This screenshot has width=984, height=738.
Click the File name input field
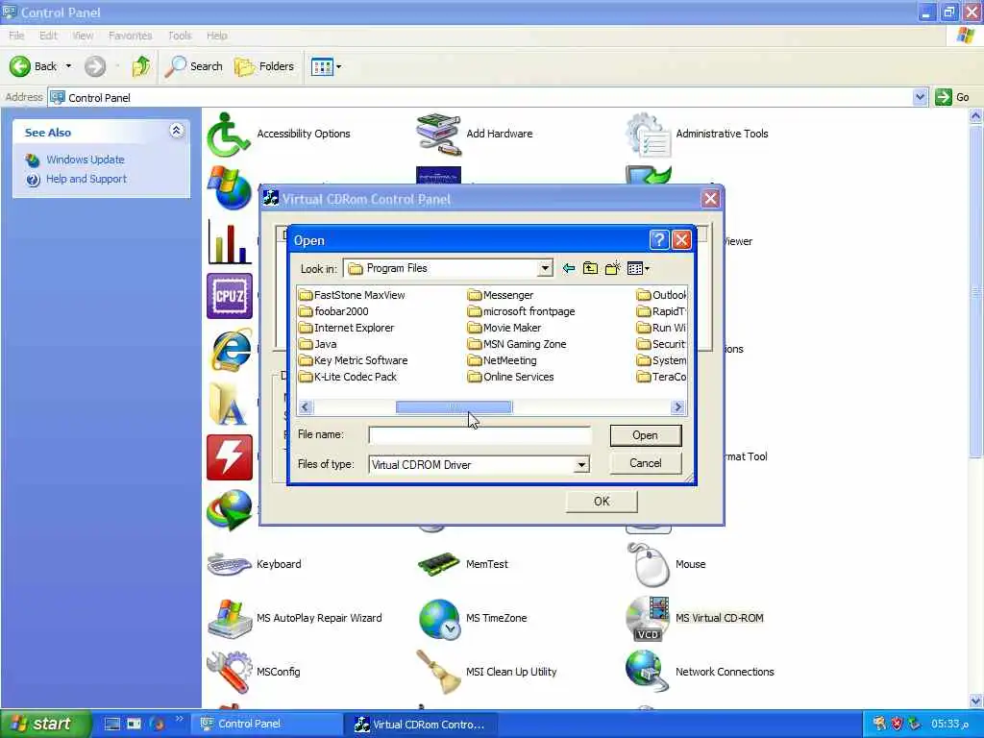tap(480, 435)
